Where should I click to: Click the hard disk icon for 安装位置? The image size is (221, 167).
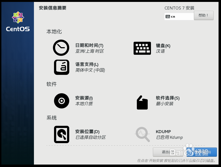61,134
